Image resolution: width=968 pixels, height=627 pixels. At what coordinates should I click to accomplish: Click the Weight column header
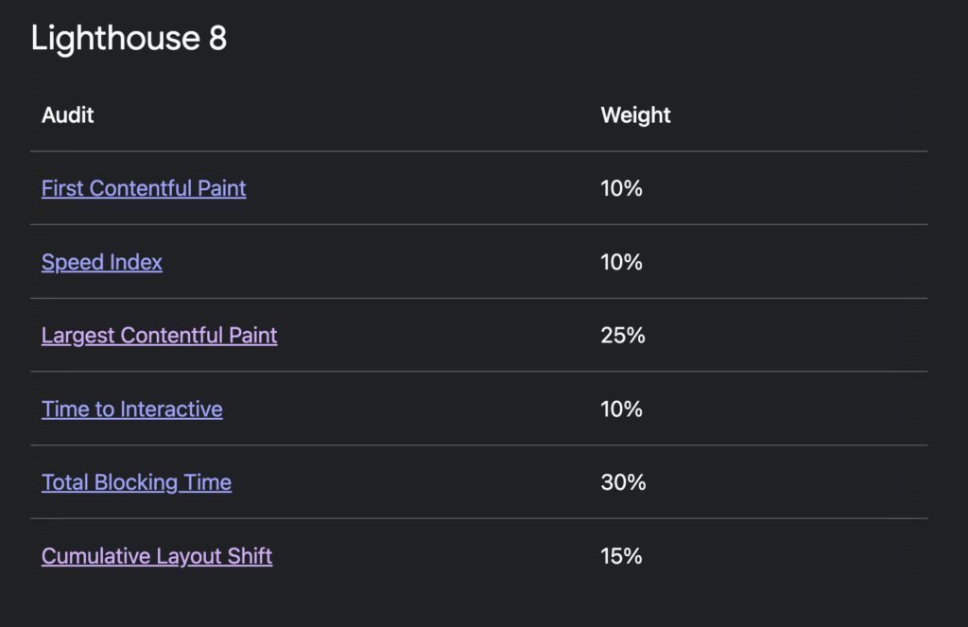pos(635,114)
